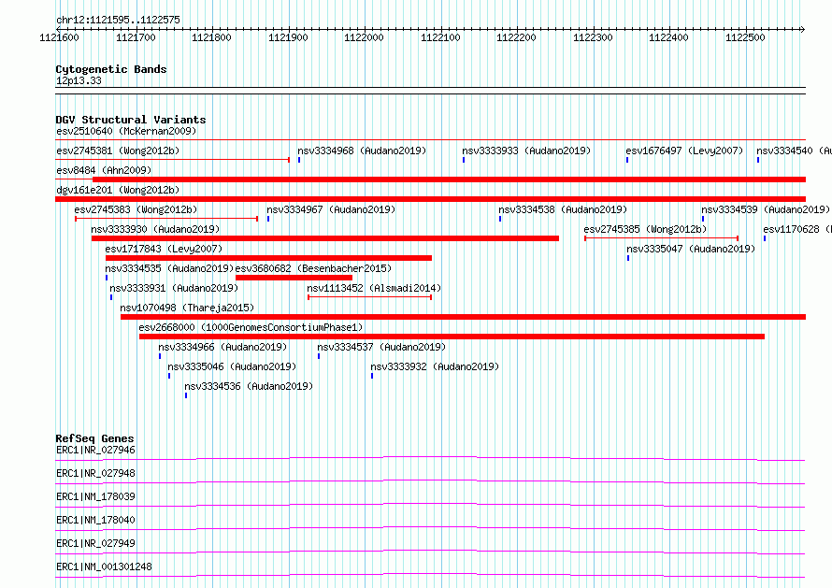Click the red bar under esv8484 (Ahn2009)
The width and height of the screenshot is (832, 588).
(x=449, y=179)
